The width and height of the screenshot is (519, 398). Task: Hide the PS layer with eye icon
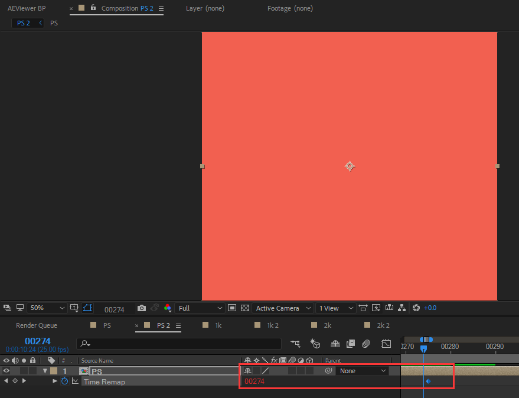click(x=6, y=371)
